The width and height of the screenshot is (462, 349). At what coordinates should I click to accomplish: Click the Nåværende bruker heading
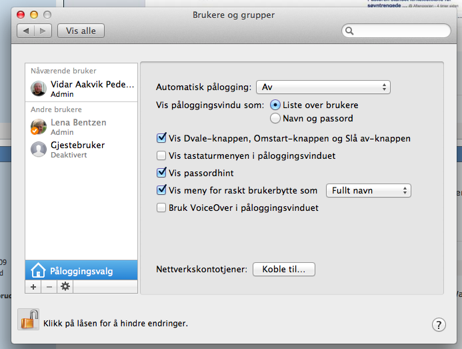[x=63, y=71]
